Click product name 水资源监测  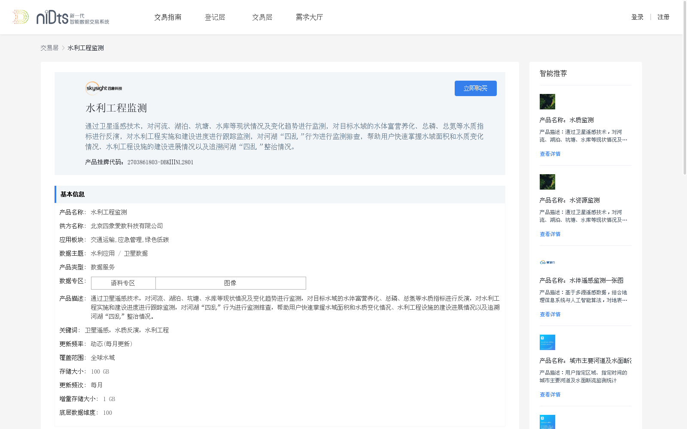point(584,200)
